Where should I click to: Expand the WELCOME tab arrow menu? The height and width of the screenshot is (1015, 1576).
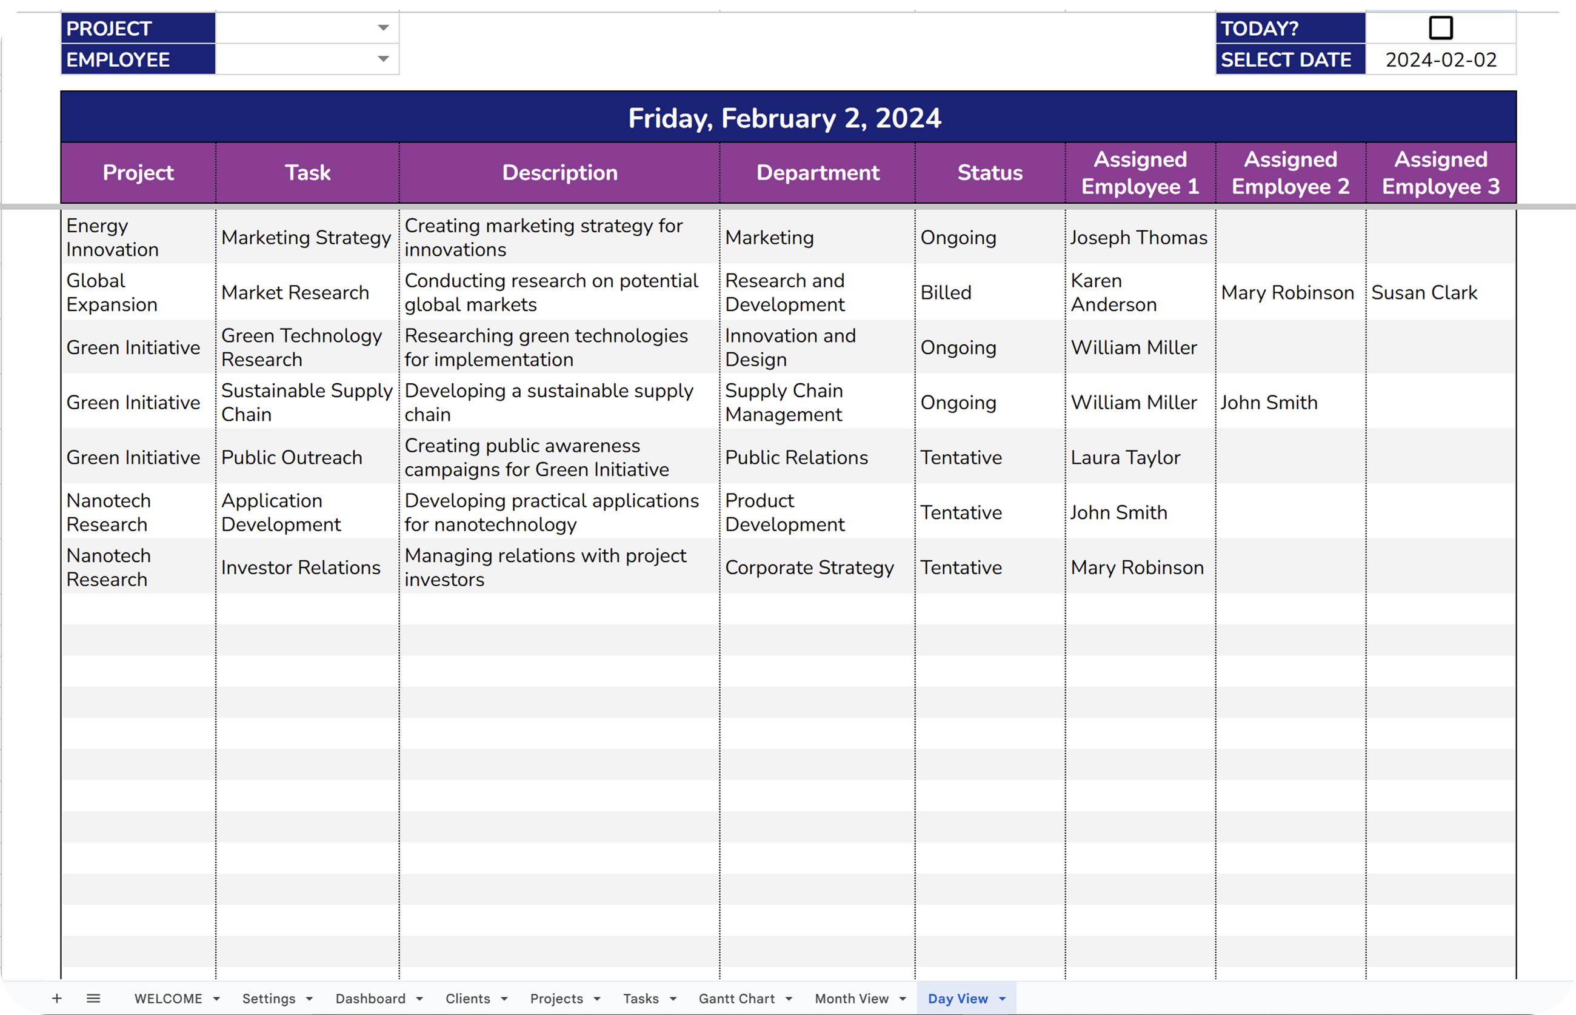pos(216,999)
